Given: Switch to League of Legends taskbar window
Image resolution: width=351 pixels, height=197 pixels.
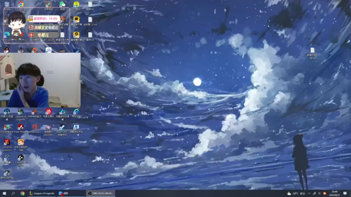Looking at the screenshot, I should point(42,193).
